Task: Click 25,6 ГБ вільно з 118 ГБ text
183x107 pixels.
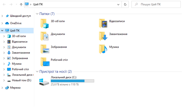Action: tap(65, 84)
